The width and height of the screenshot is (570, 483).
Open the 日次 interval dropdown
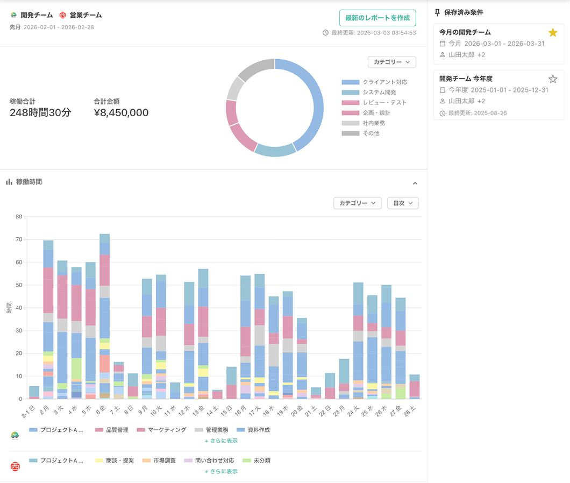pyautogui.click(x=403, y=203)
